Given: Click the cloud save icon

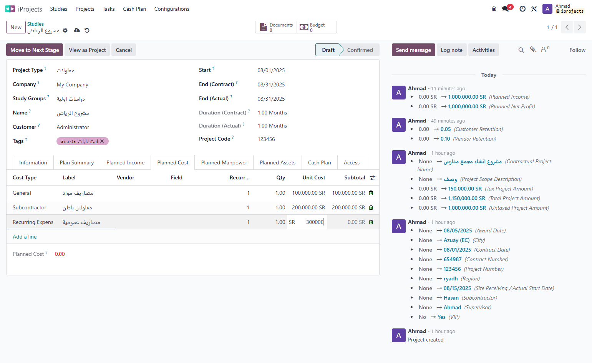Looking at the screenshot, I should point(77,30).
